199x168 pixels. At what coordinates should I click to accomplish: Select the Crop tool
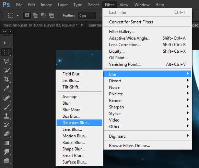[6, 79]
